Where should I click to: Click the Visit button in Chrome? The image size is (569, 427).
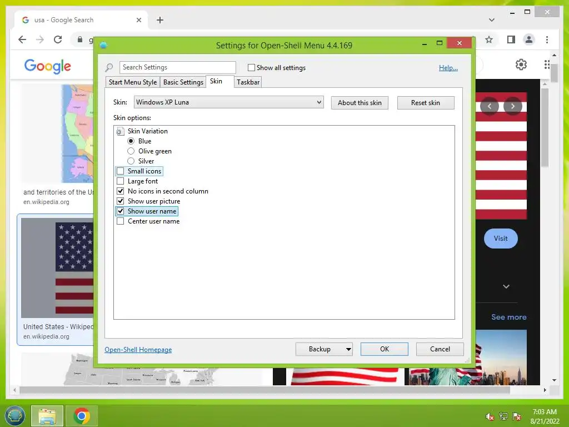501,239
